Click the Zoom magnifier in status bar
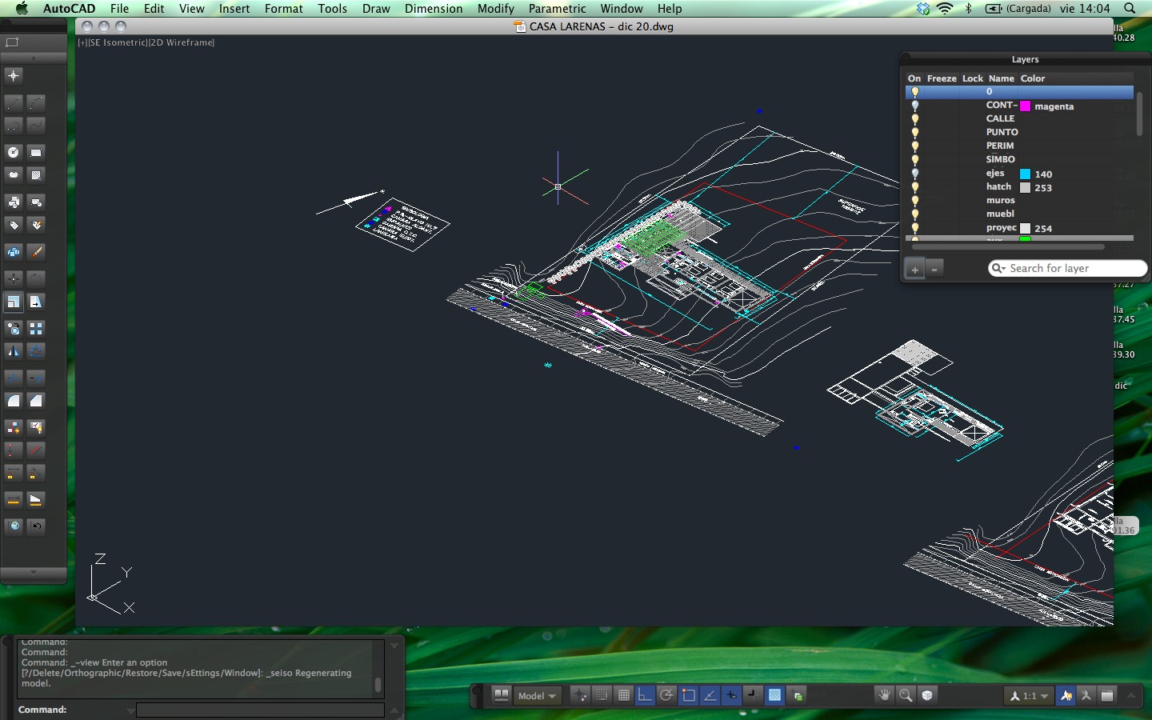 (x=906, y=695)
